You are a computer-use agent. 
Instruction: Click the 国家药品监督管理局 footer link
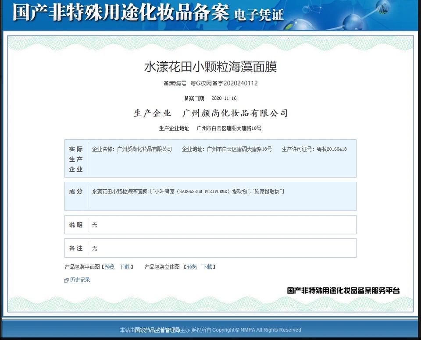tap(157, 330)
